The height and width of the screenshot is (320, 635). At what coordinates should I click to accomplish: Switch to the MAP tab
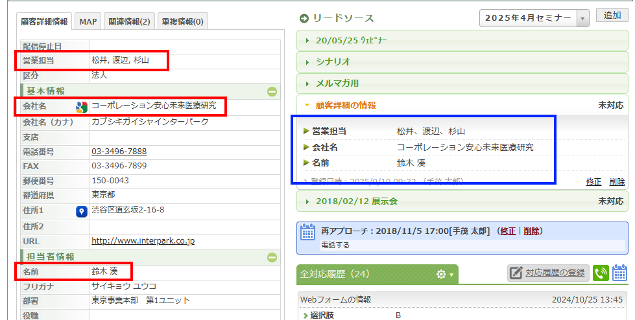click(x=88, y=22)
